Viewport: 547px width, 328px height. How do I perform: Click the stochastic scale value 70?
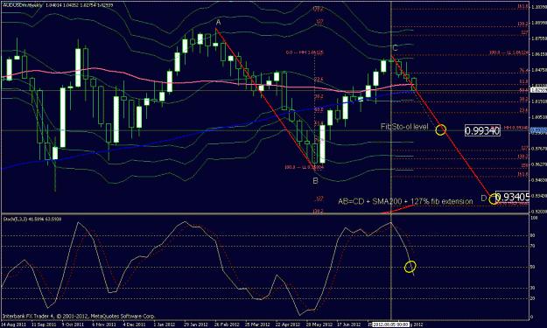[532, 246]
